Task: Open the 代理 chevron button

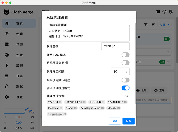Action: pos(164,25)
